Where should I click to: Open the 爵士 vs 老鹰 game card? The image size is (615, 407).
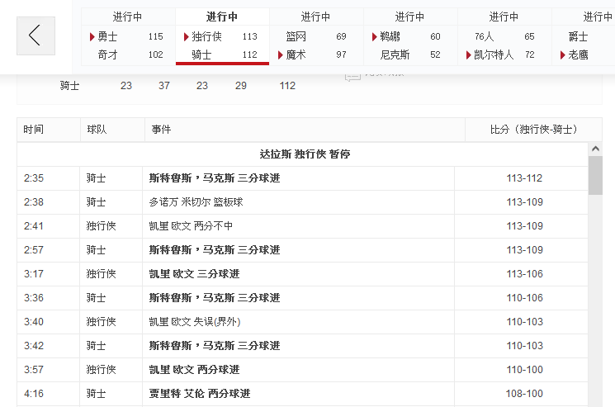tap(584, 36)
